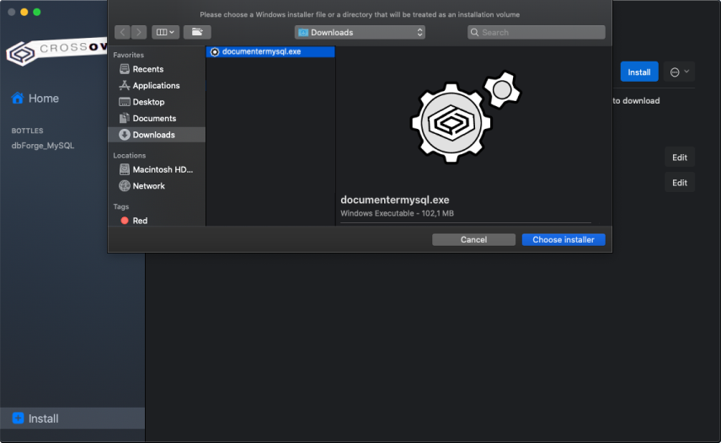The width and height of the screenshot is (721, 443).
Task: Select Downloads in Favorites sidebar
Action: pyautogui.click(x=157, y=135)
